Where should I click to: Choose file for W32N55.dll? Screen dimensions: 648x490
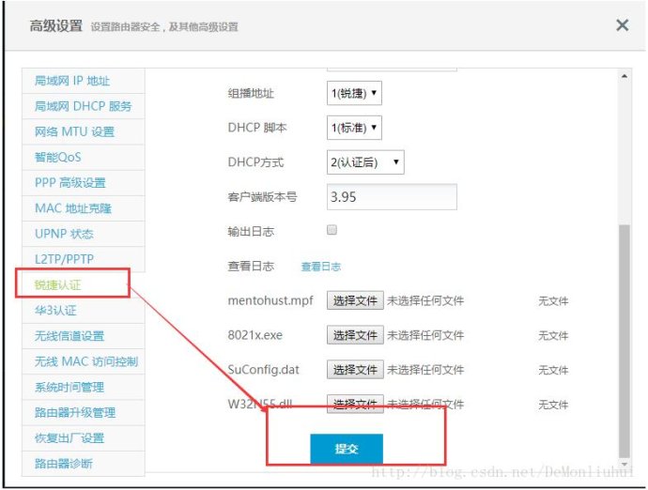tap(355, 405)
